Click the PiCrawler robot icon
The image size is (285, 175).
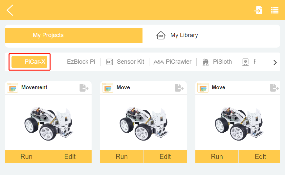click(159, 62)
